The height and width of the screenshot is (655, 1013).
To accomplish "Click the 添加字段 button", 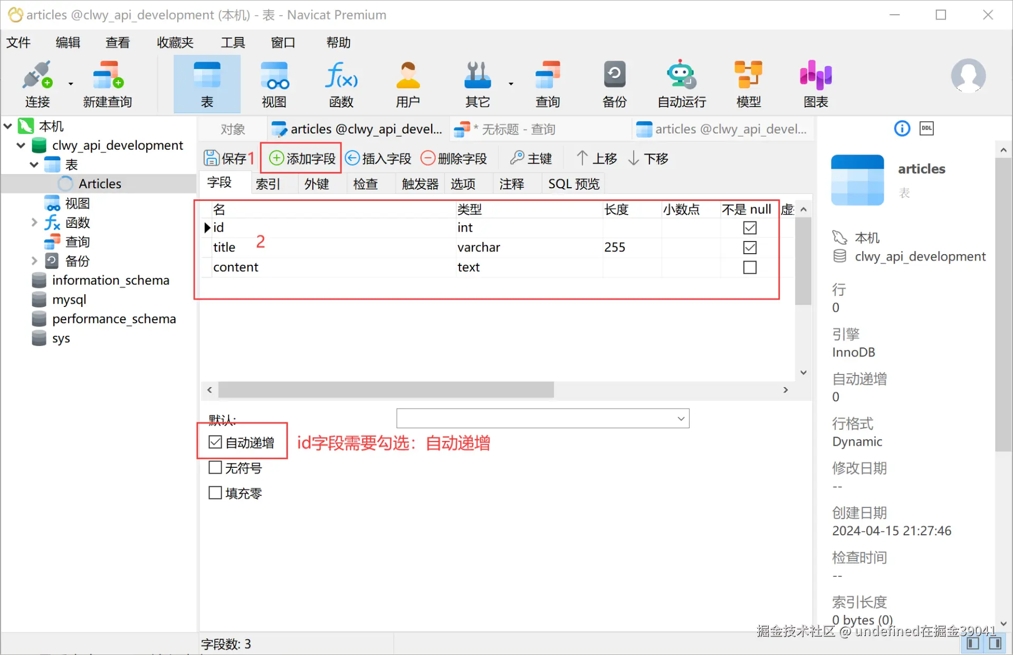I will tap(302, 158).
